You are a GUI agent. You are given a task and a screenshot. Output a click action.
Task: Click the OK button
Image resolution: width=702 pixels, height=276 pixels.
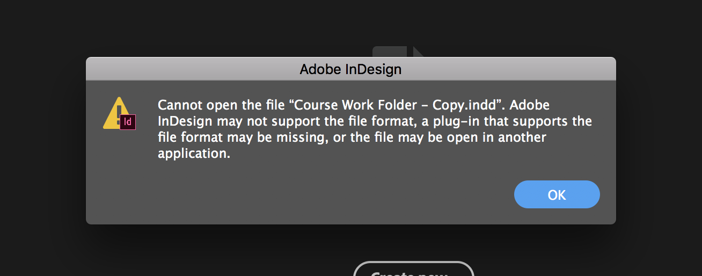tap(557, 194)
